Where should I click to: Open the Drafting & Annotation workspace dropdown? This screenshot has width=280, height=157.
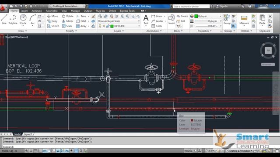(x=67, y=6)
